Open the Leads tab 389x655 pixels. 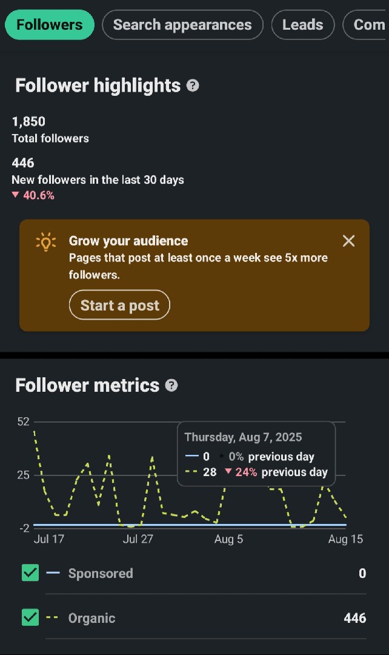(x=303, y=25)
